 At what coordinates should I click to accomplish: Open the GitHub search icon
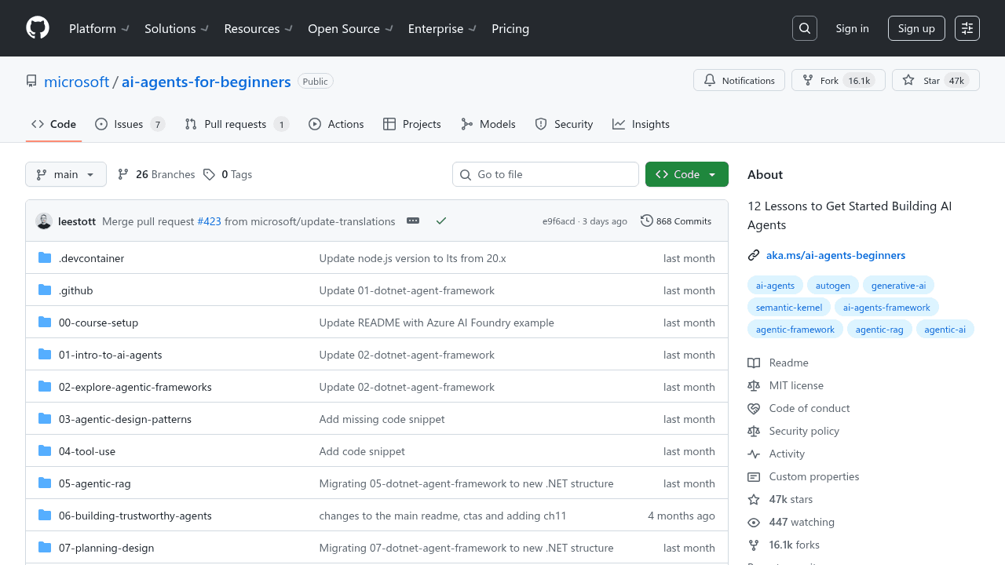point(804,28)
